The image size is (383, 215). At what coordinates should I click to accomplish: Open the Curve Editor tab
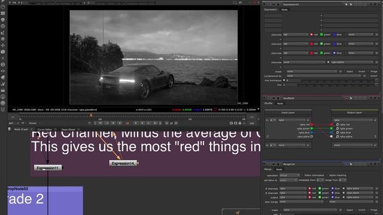(45, 129)
